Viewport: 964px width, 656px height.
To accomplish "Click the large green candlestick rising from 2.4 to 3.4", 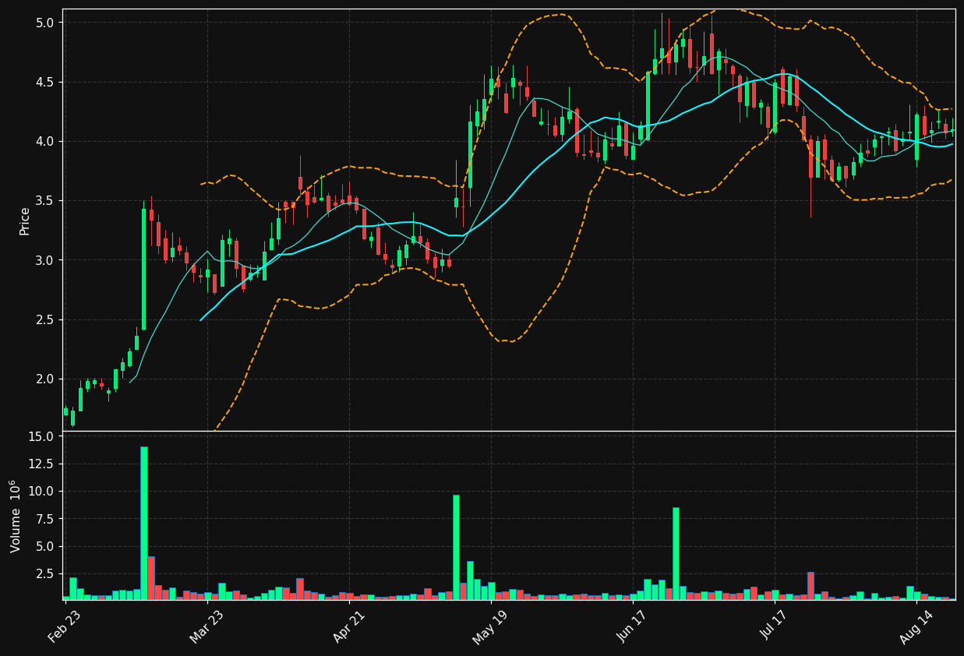I will [144, 270].
